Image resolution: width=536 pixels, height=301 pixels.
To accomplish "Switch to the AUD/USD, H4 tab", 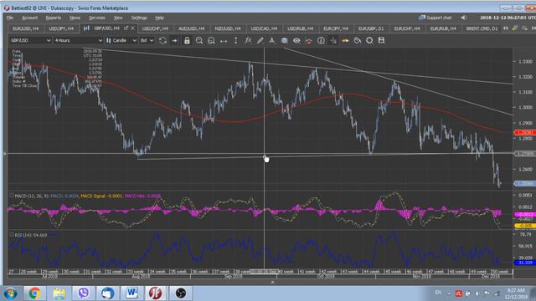I will click(192, 28).
